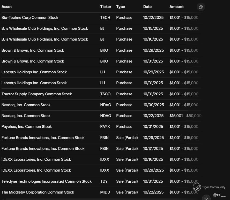The width and height of the screenshot is (230, 200).
Task: Select the TSCO ticker symbol
Action: (105, 94)
